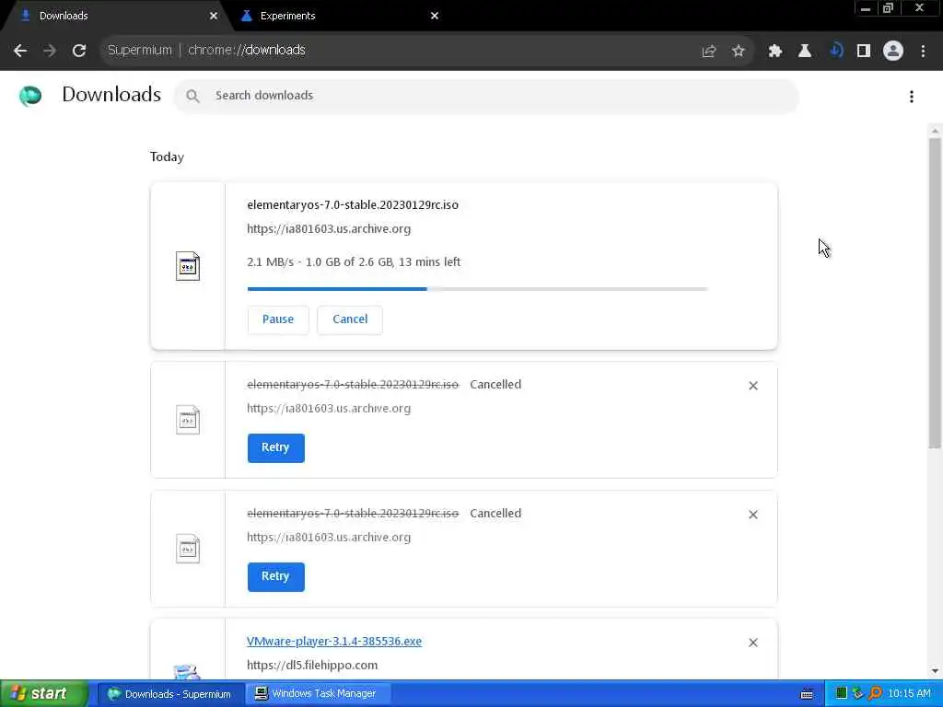Viewport: 943px width, 707px height.
Task: Click file icon of downloading elementaryos ISO
Action: pyautogui.click(x=188, y=266)
